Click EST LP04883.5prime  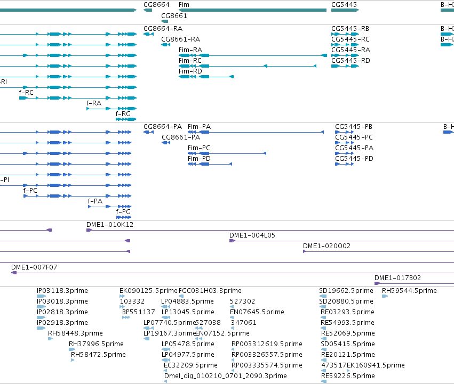188,301
